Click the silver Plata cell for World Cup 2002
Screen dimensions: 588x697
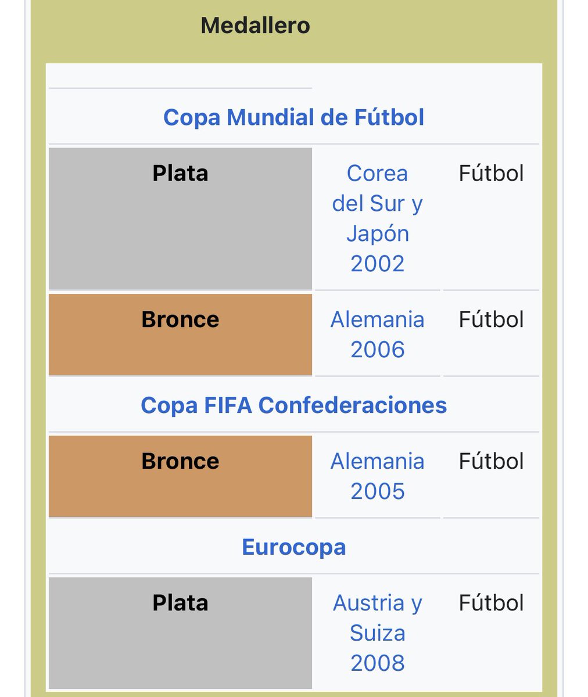click(x=180, y=232)
